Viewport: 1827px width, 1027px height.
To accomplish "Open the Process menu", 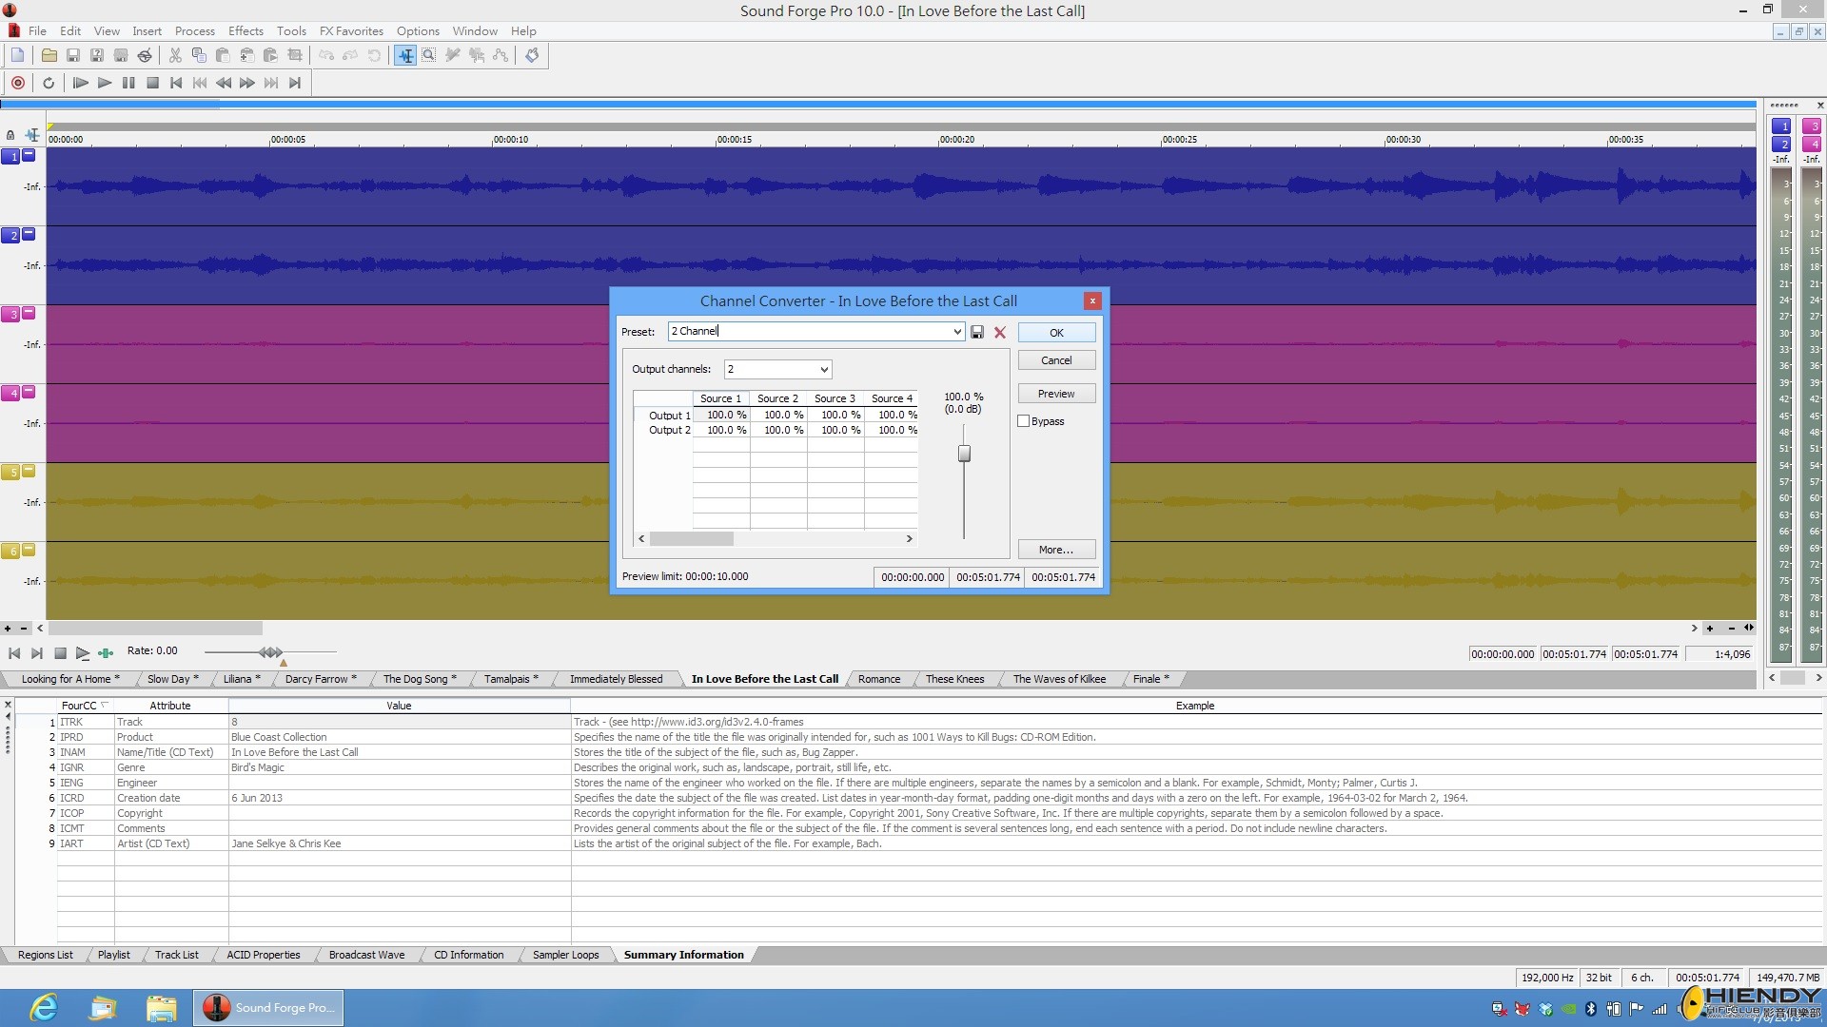I will click(x=194, y=30).
